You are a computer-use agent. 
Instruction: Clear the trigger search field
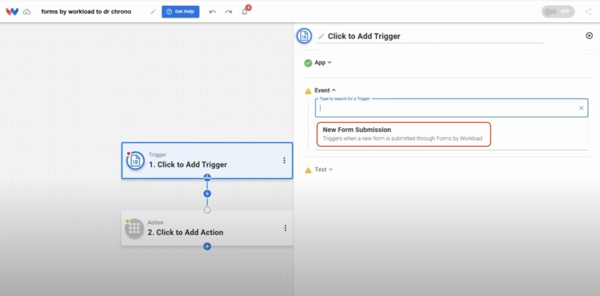click(581, 108)
